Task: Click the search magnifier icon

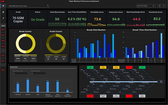Action: (48, 6)
